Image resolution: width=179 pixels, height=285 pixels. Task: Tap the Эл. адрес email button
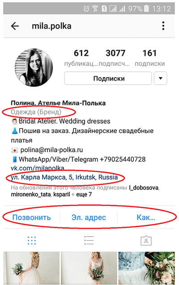[89, 217]
